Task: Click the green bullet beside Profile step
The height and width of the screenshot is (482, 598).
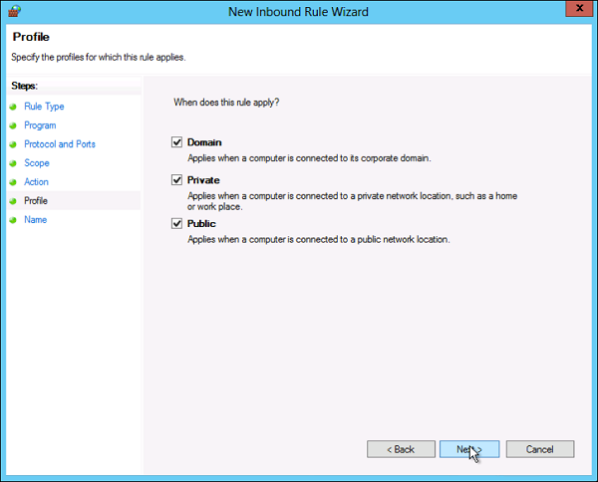Action: [13, 201]
